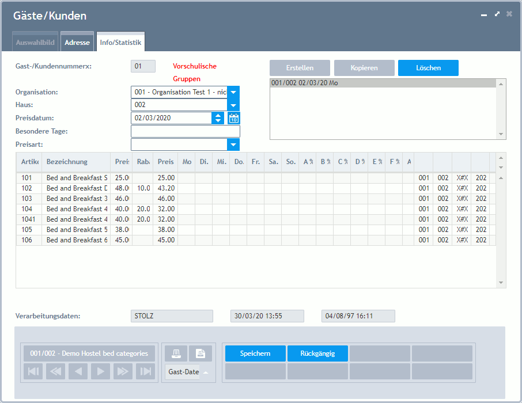This screenshot has width=522, height=403.
Task: Click the 04/08/97 16:11 timestamp field
Action: pyautogui.click(x=358, y=316)
